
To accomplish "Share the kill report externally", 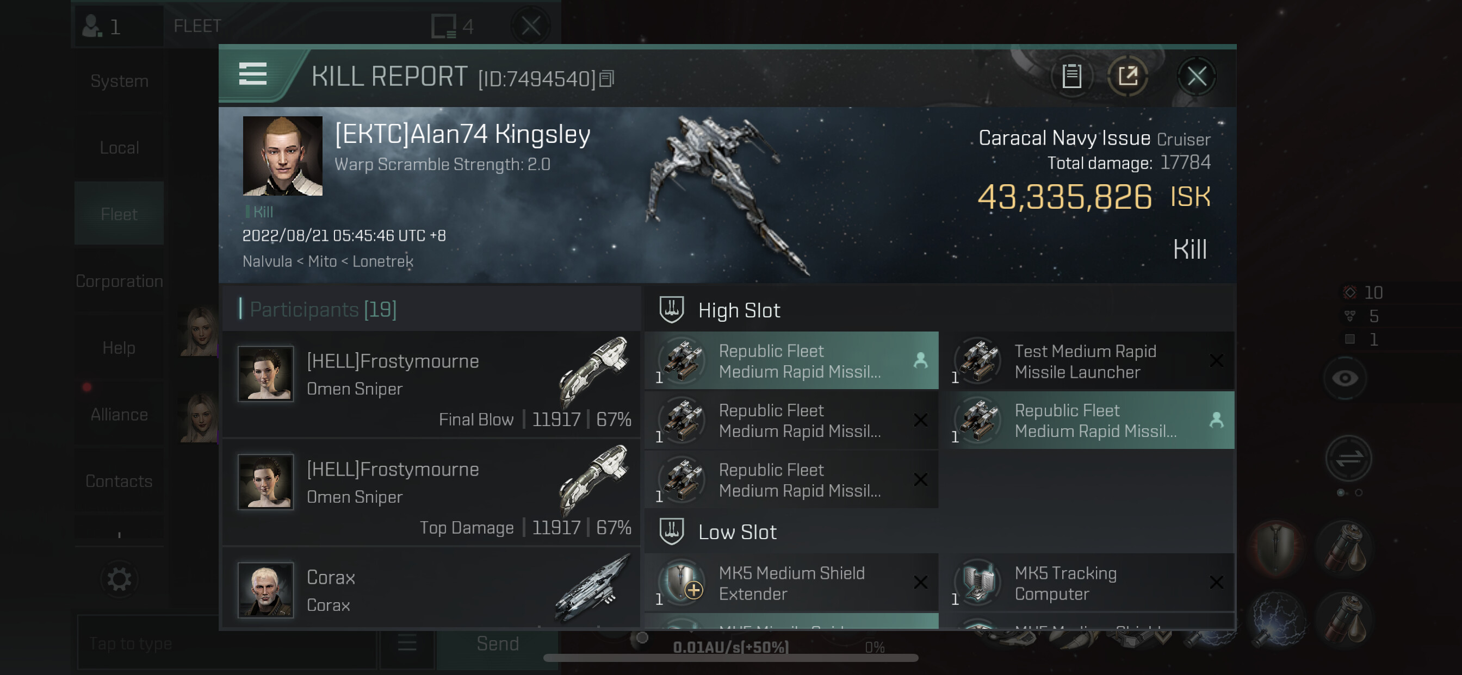I will tap(1128, 76).
